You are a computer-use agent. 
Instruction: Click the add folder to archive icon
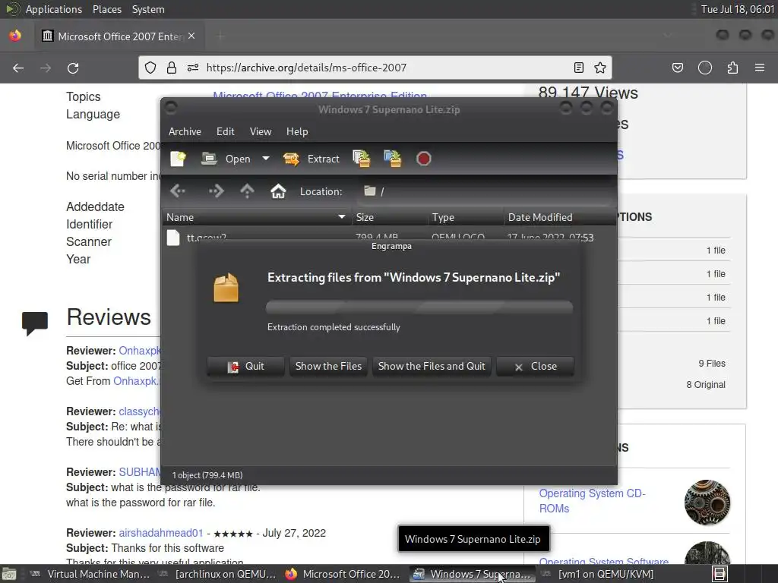point(393,159)
